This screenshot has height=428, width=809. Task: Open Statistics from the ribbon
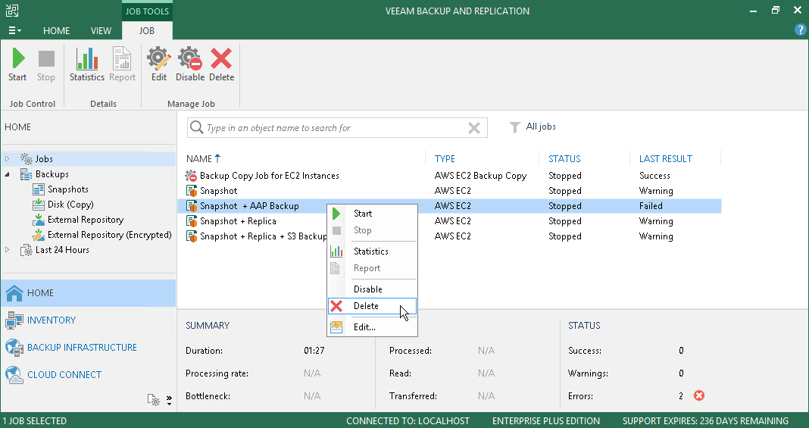click(x=86, y=64)
